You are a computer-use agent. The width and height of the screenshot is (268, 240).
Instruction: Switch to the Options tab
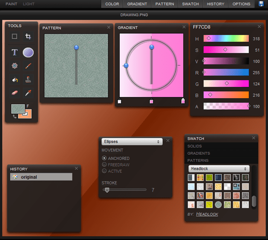(x=241, y=4)
